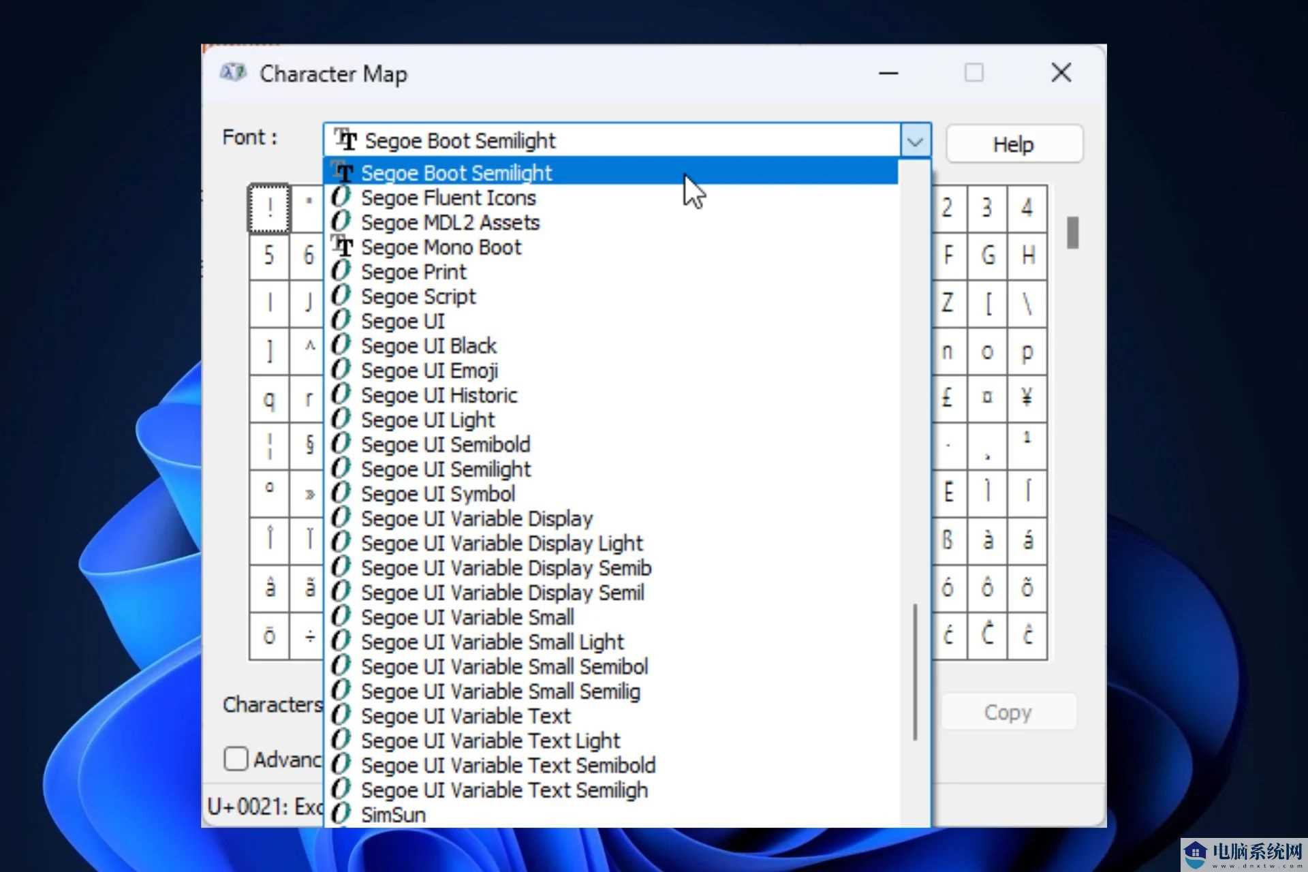Click the Copy button
This screenshot has height=872, width=1308.
point(1008,712)
